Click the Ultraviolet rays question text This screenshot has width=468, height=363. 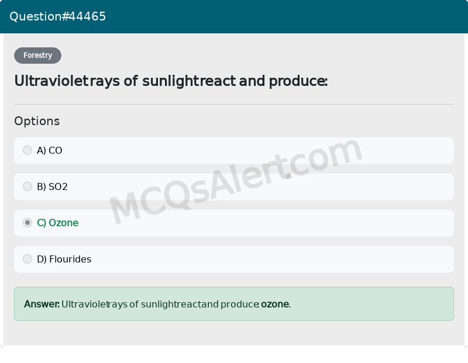point(171,81)
